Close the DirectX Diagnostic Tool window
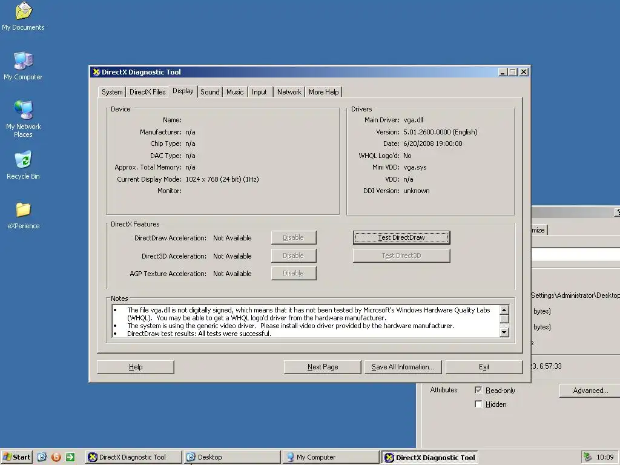 pyautogui.click(x=524, y=72)
